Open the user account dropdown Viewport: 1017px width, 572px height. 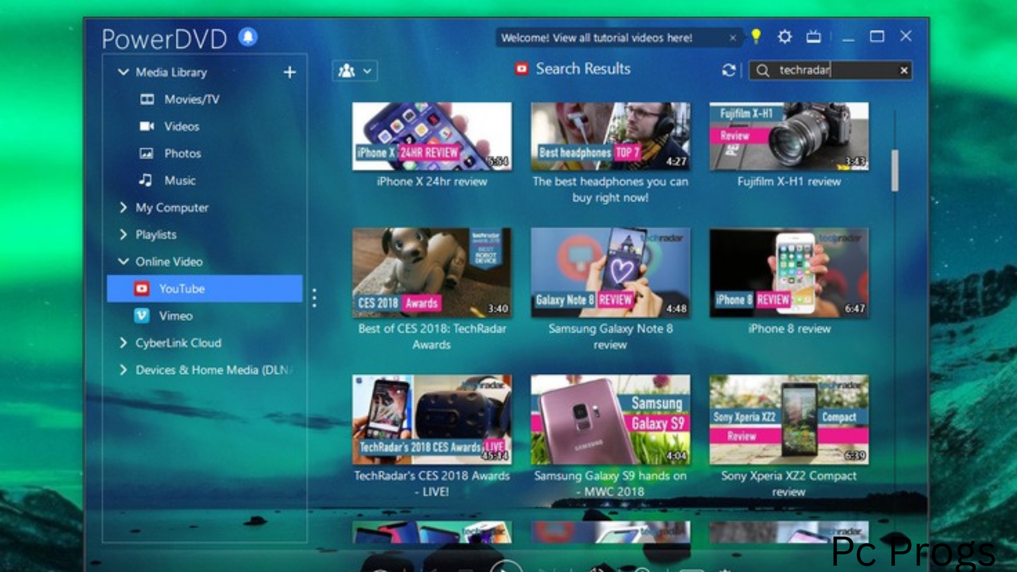point(355,71)
